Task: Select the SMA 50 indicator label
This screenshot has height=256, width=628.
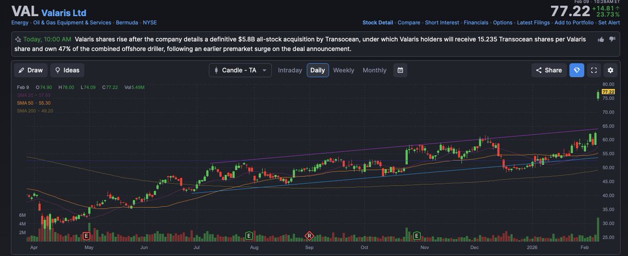Action: (x=35, y=103)
